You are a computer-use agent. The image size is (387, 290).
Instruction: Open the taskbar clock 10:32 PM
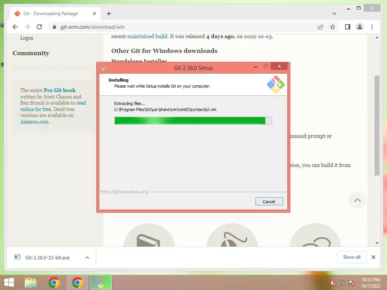371,283
